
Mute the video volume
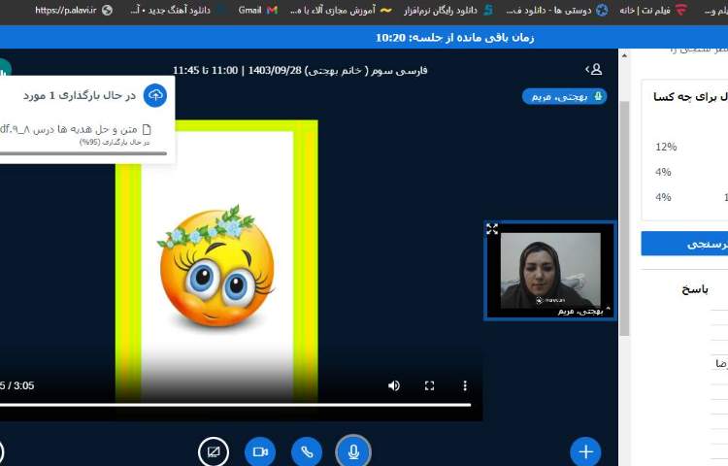(394, 385)
